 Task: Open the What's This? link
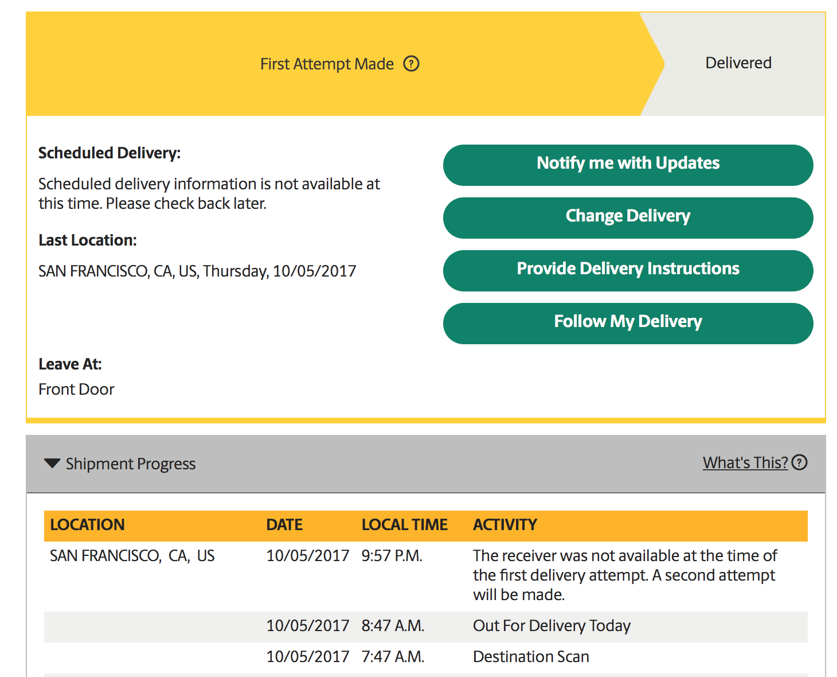pos(745,462)
